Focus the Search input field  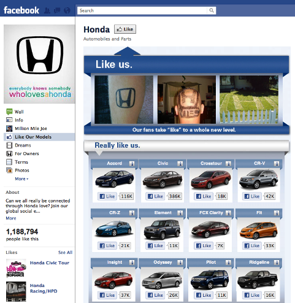pyautogui.click(x=142, y=10)
